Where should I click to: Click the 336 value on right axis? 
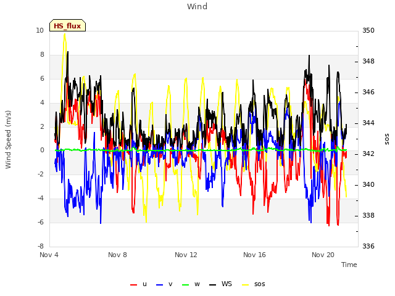pyautogui.click(x=368, y=247)
